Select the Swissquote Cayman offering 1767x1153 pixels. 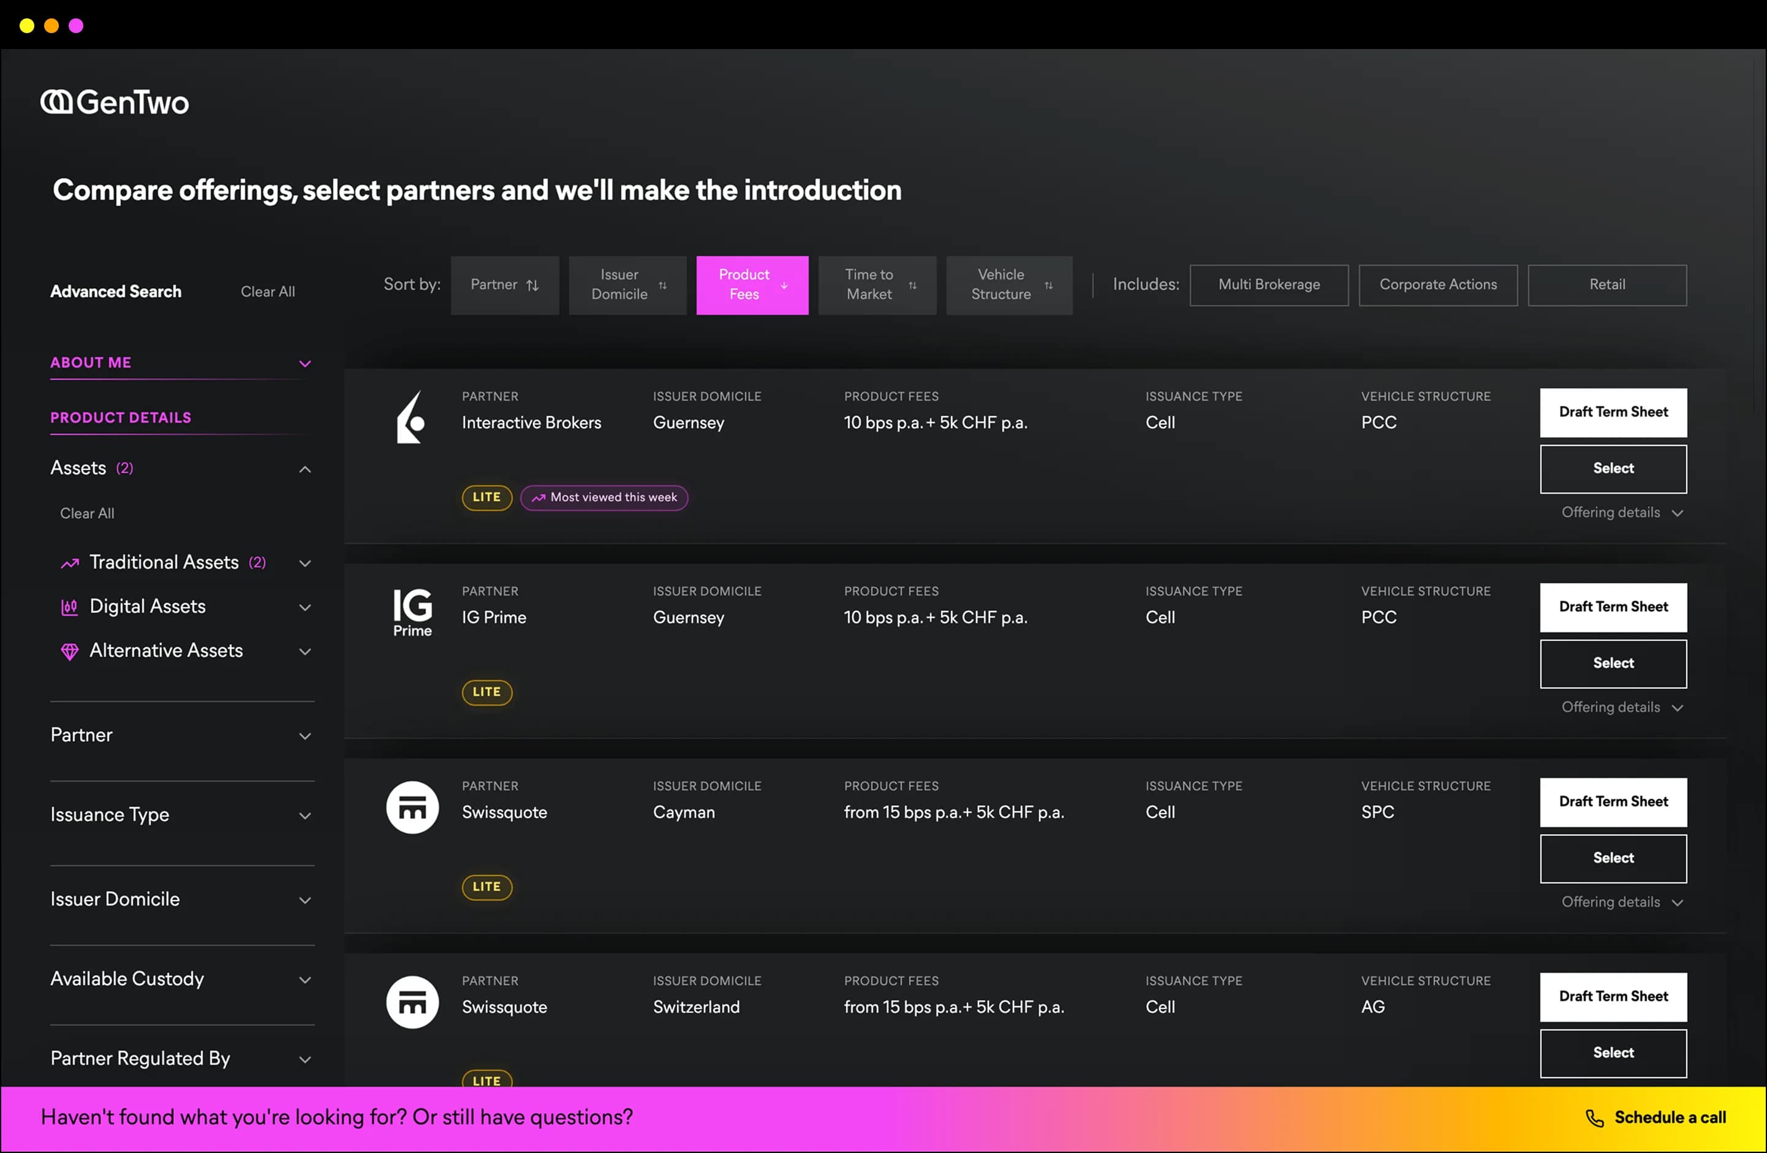[1613, 858]
